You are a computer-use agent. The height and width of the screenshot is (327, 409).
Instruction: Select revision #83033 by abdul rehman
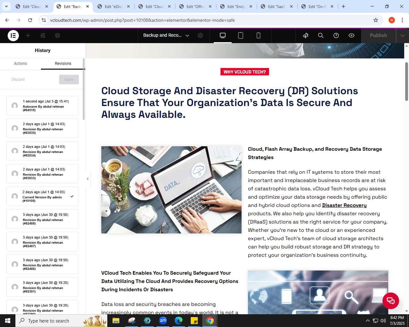(x=42, y=174)
